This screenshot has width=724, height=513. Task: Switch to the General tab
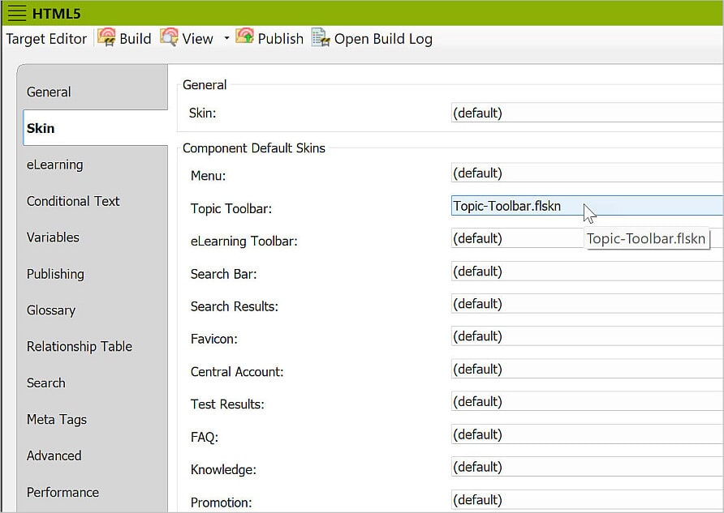(x=49, y=92)
